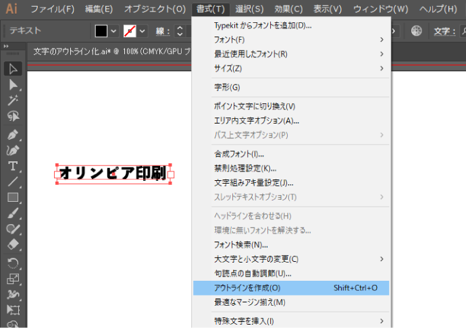Expand the サイズ(Z) submenu
The width and height of the screenshot is (466, 328).
[291, 69]
